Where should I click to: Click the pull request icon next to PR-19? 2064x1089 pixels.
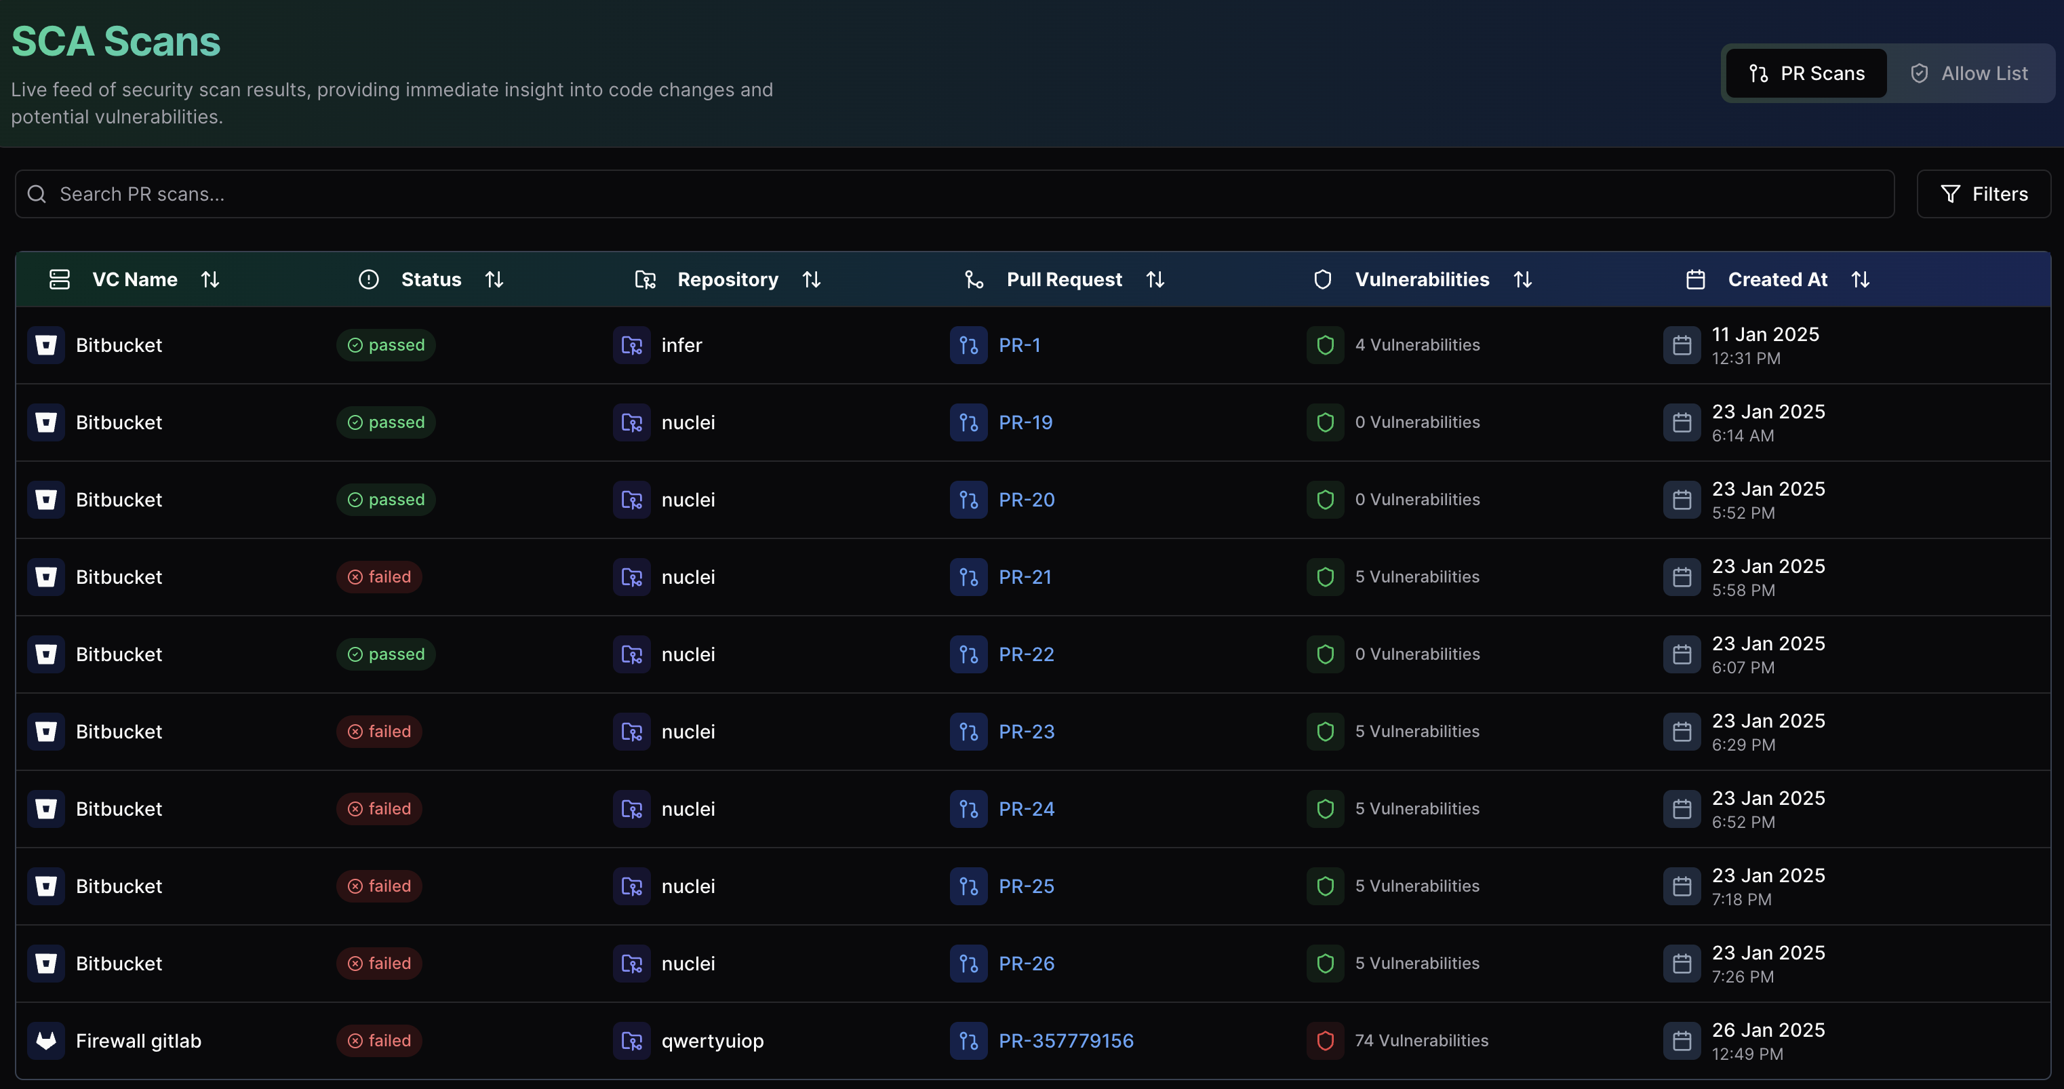(x=968, y=423)
